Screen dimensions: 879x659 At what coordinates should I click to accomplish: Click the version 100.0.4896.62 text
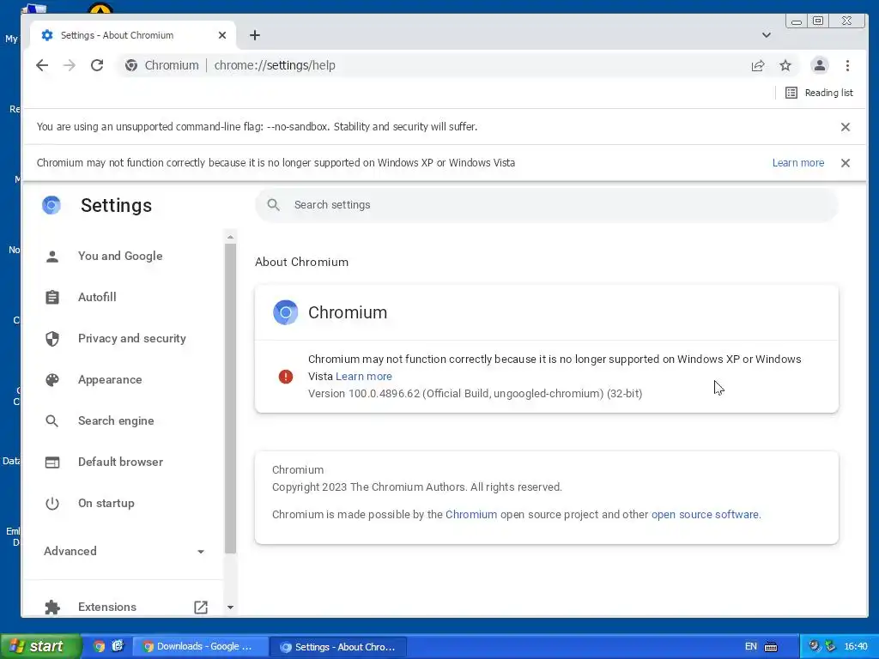tap(475, 393)
